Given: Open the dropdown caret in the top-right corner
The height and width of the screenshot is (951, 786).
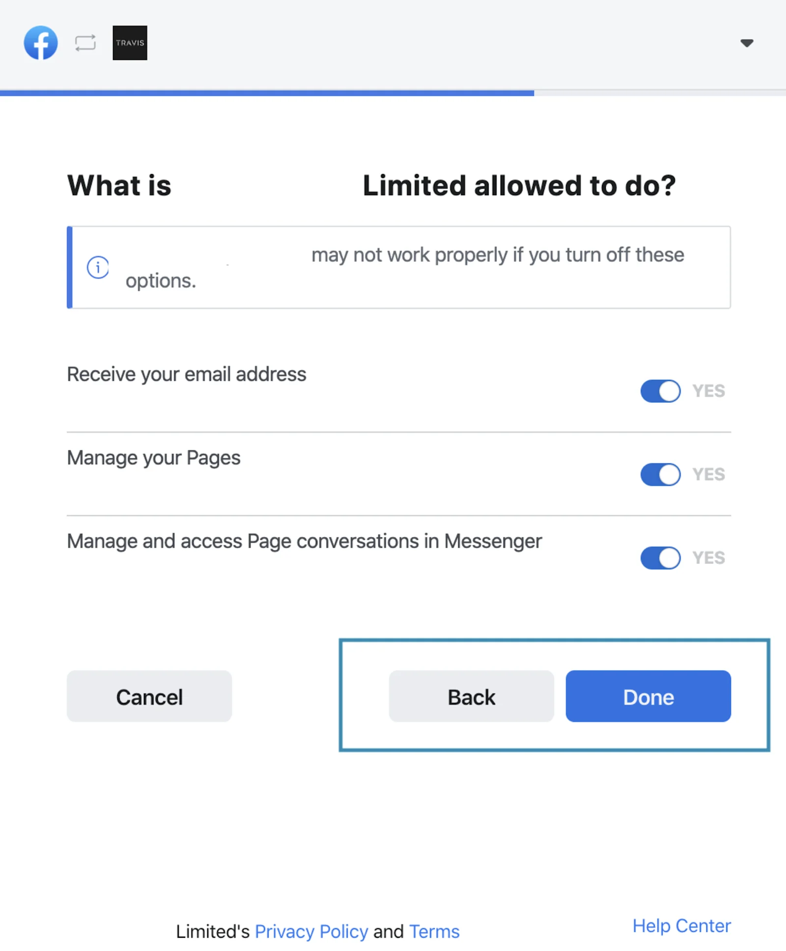Looking at the screenshot, I should (x=747, y=43).
